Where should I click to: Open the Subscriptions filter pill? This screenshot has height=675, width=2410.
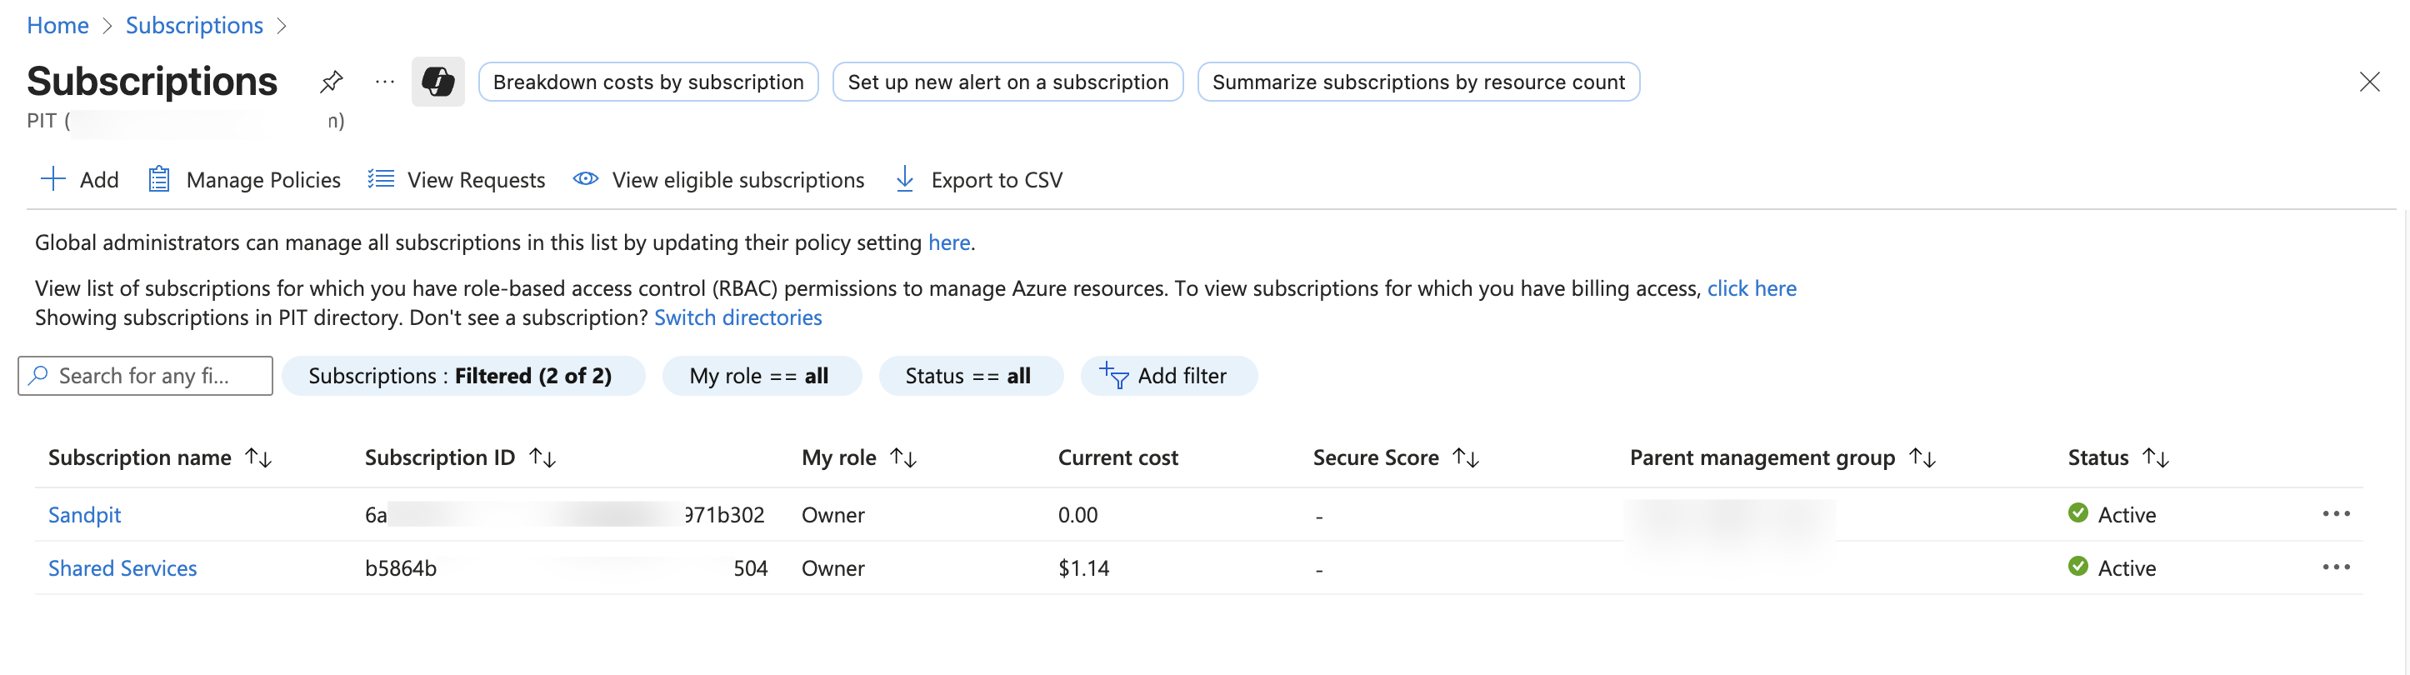[463, 375]
